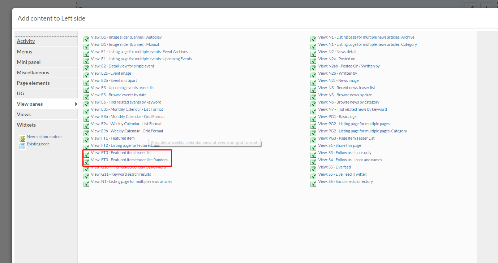Click the arrow next to View panes category

click(76, 104)
